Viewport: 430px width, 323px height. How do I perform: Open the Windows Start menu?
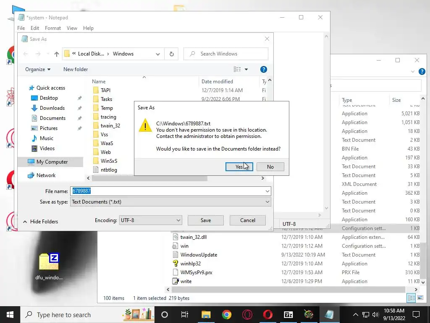pyautogui.click(x=10, y=315)
